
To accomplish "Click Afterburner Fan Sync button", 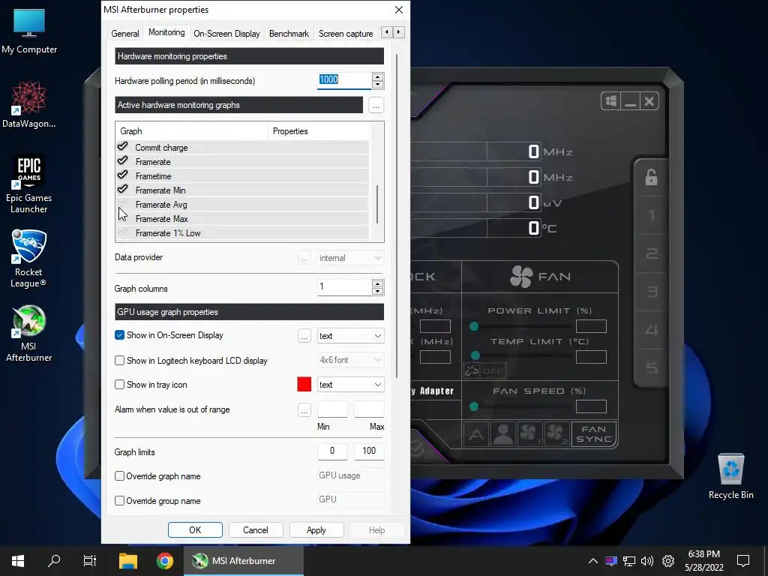I will [x=594, y=434].
